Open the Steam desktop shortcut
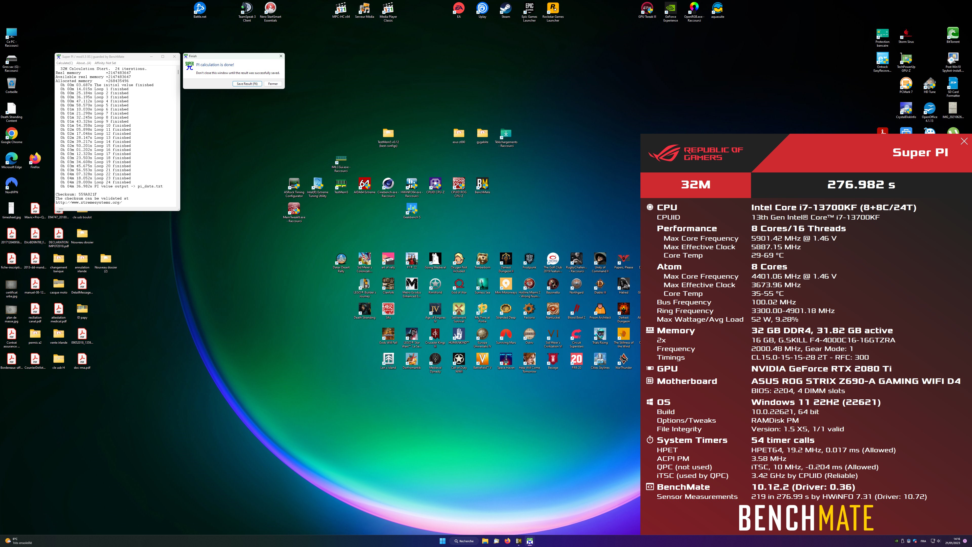972x547 pixels. click(x=506, y=10)
